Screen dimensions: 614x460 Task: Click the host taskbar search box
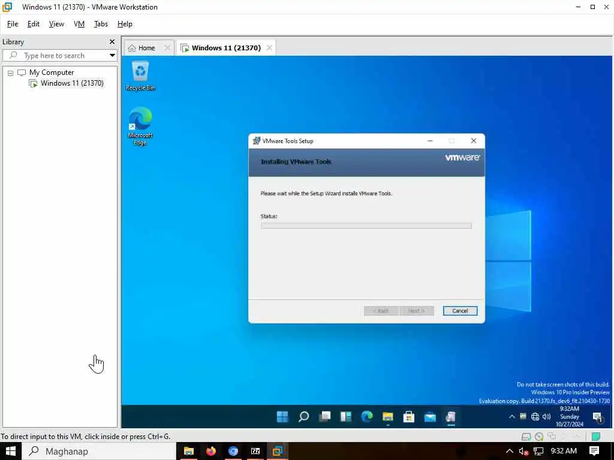[x=99, y=452]
